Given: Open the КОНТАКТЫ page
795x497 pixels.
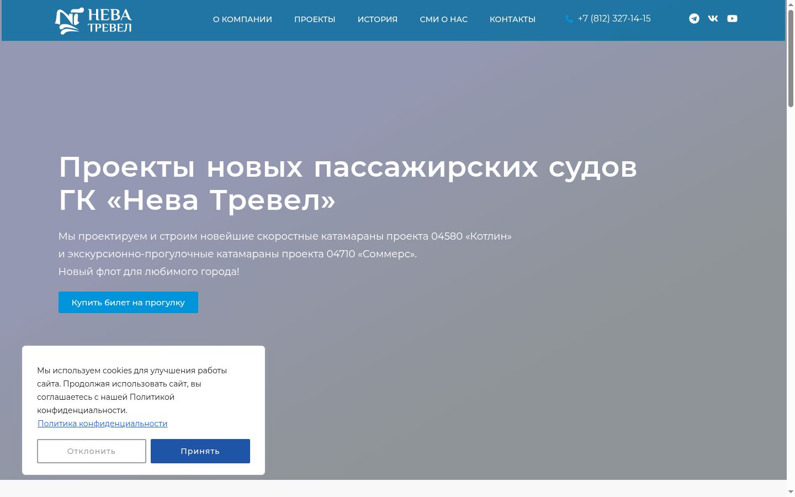Looking at the screenshot, I should (512, 19).
